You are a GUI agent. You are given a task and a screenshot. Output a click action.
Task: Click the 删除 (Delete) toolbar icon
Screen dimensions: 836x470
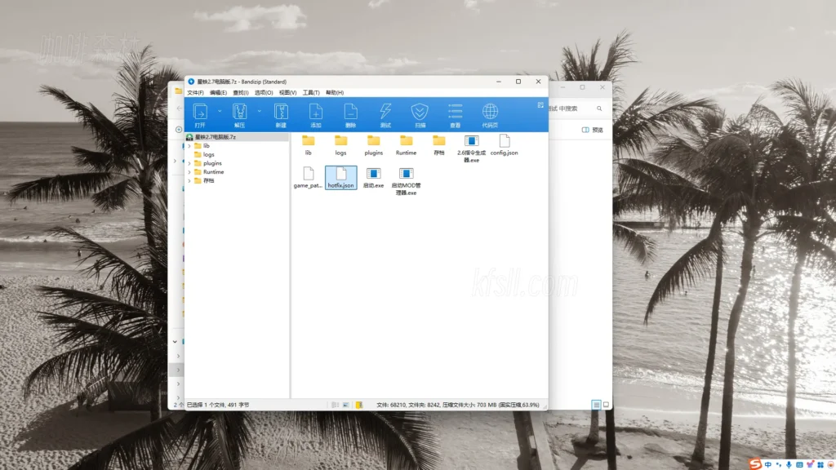[x=350, y=113]
